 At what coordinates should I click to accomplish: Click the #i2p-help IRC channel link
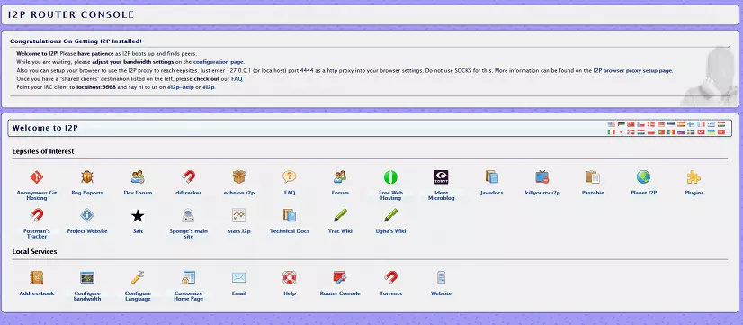tap(181, 87)
